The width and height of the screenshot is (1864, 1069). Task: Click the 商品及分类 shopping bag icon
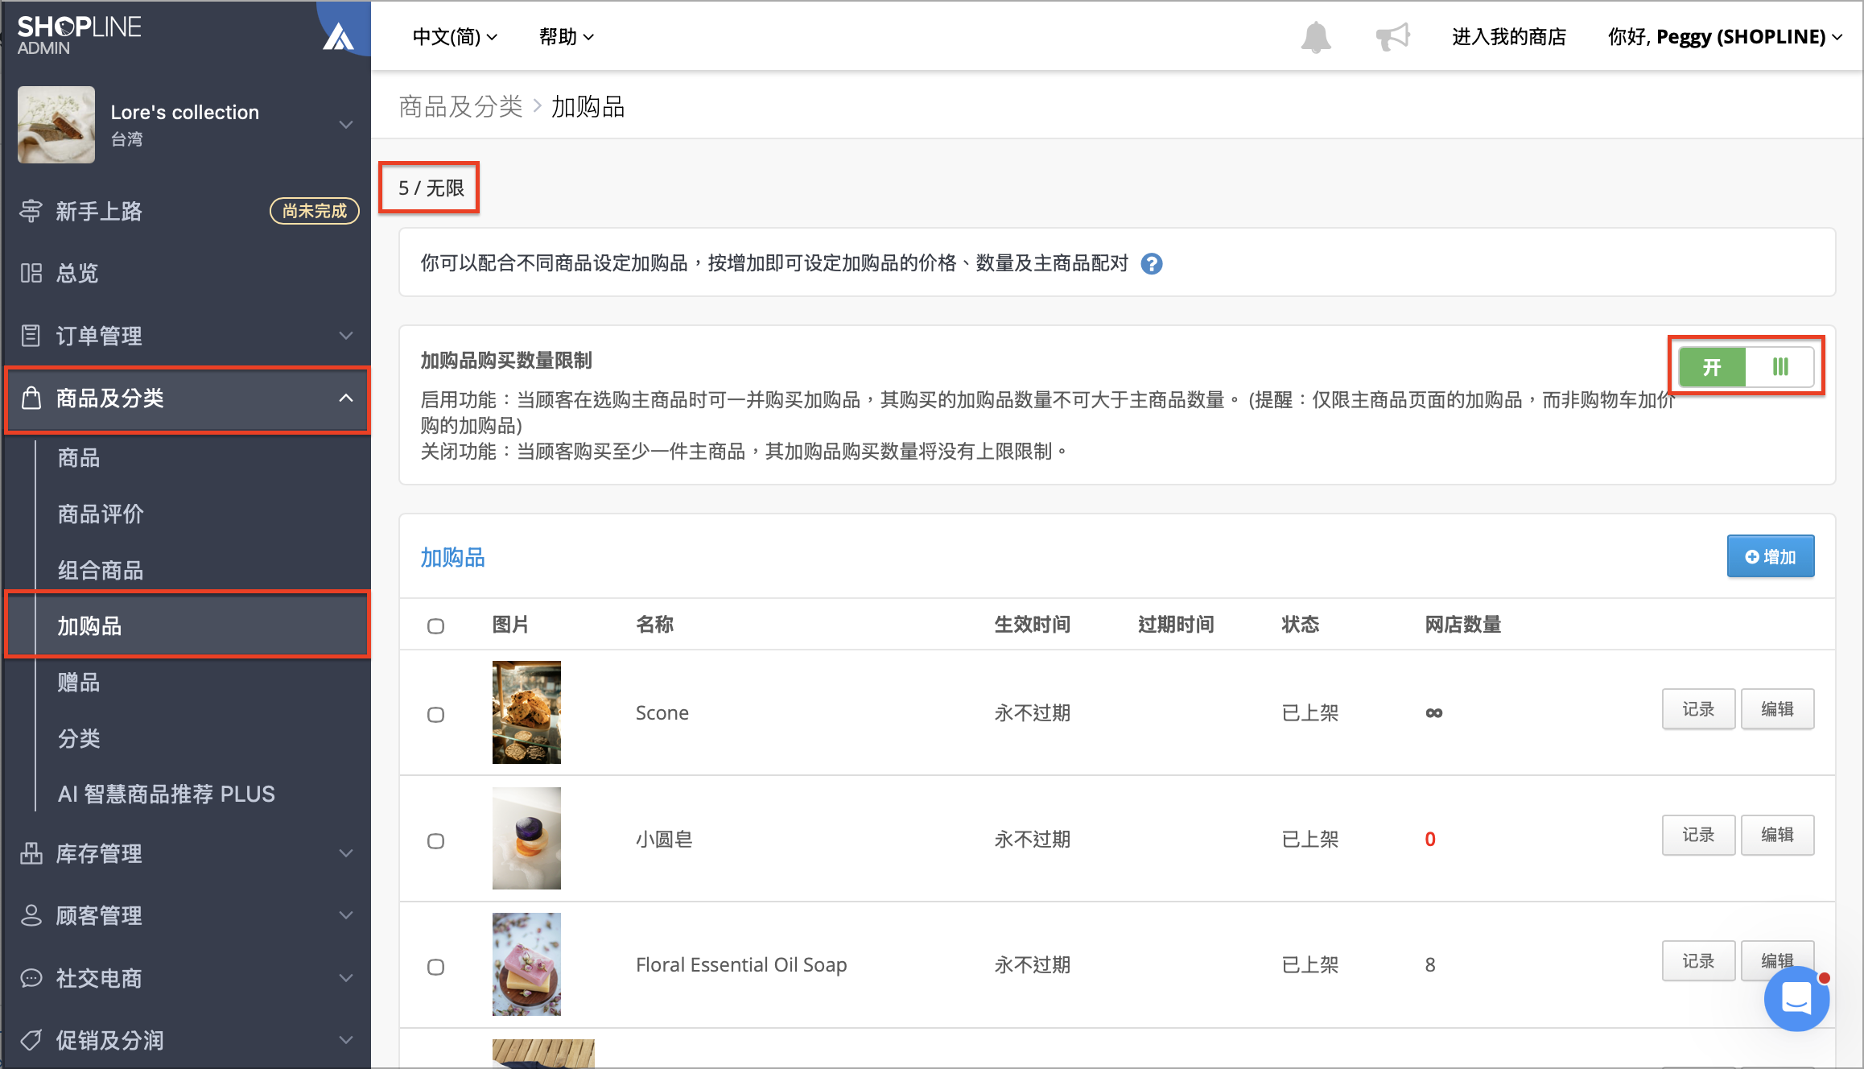31,398
